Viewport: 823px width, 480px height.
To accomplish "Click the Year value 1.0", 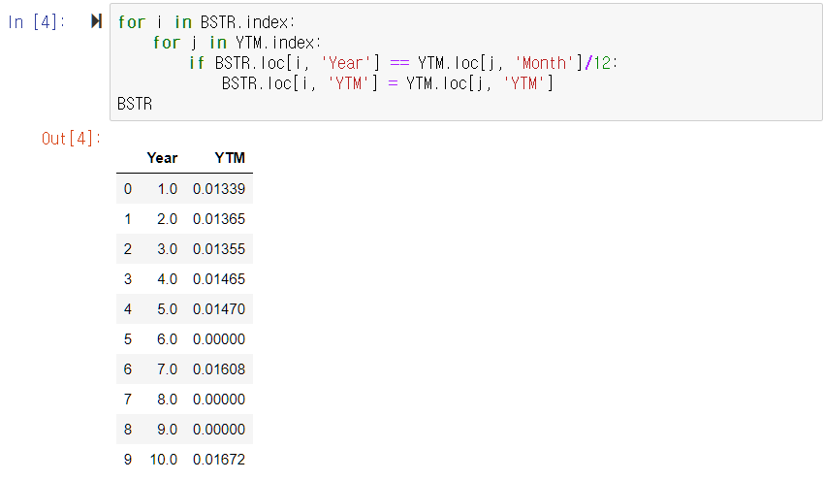I will (168, 189).
